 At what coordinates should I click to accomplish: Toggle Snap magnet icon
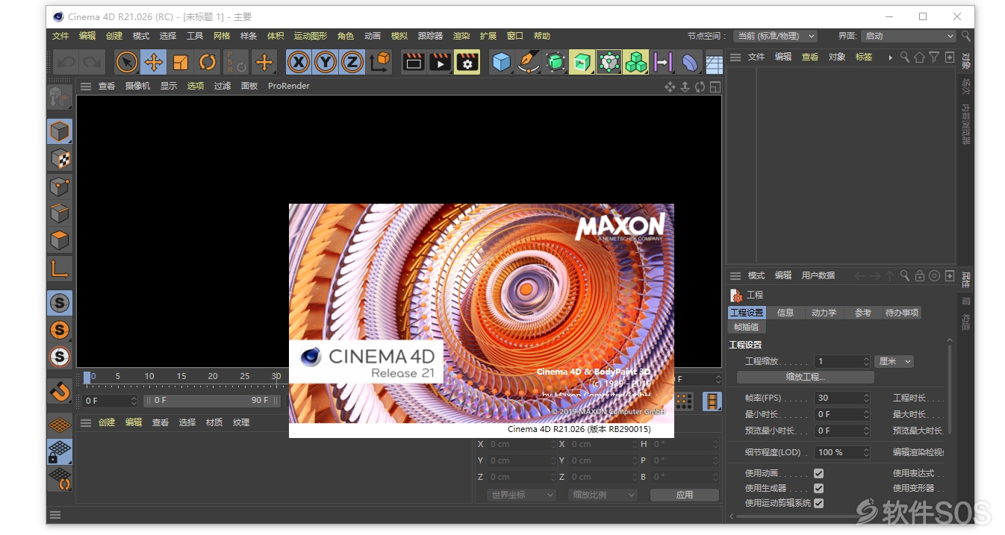coord(60,390)
